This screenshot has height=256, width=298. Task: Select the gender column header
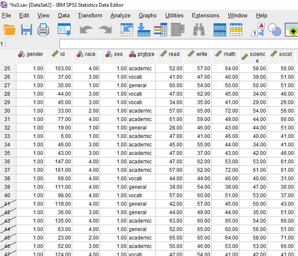click(30, 57)
